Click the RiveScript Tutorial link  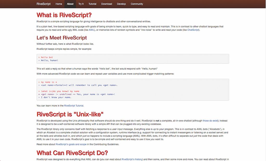[x=74, y=105]
